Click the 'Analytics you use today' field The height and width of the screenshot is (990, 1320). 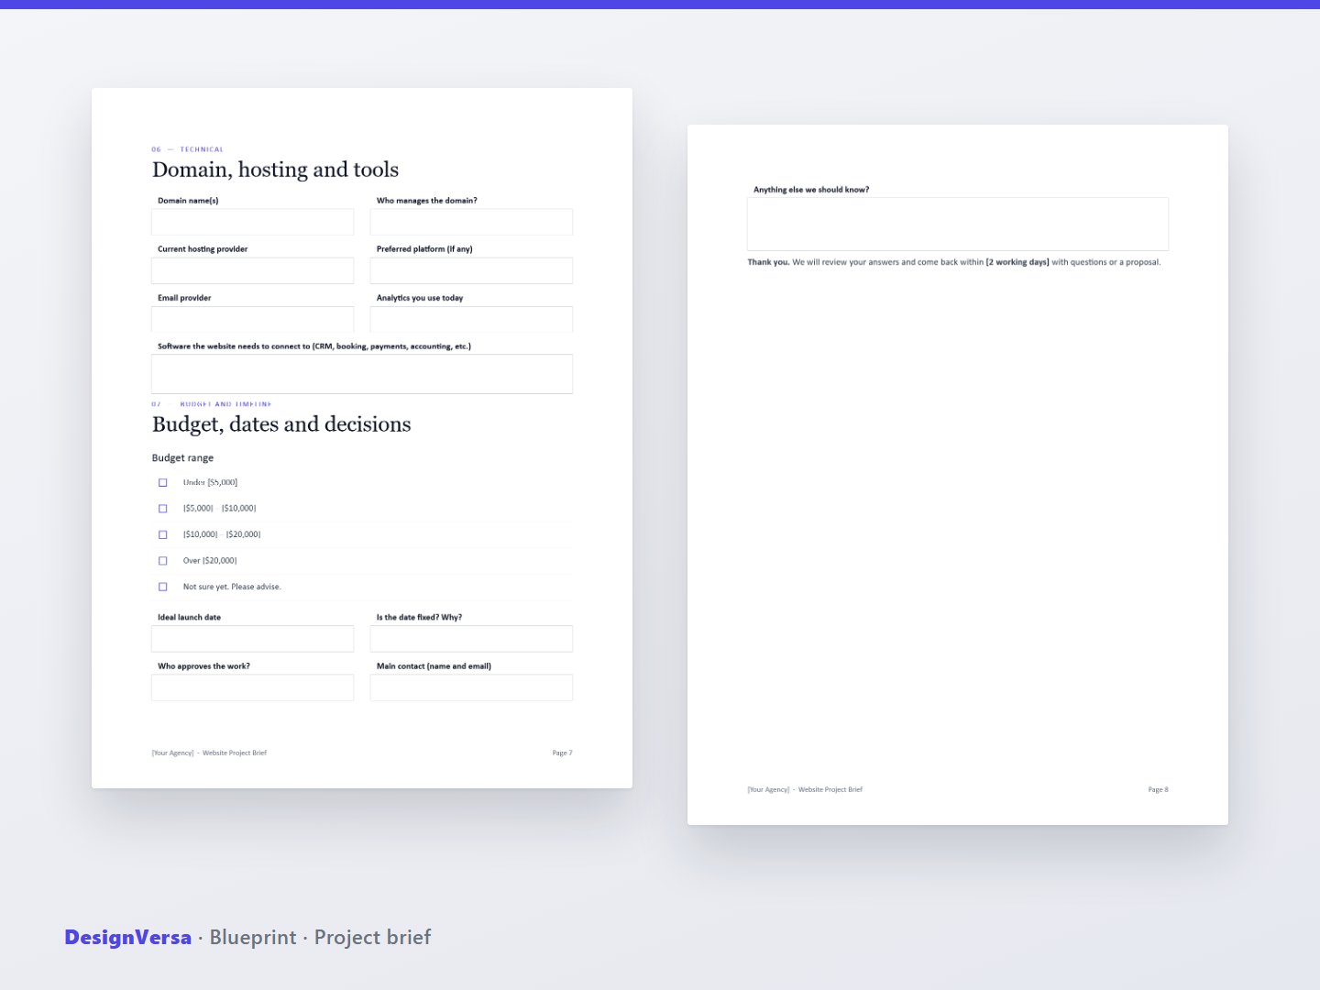pos(471,319)
